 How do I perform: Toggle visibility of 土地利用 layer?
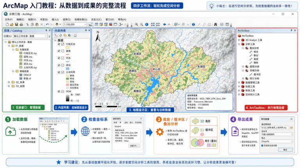[x=59, y=72]
